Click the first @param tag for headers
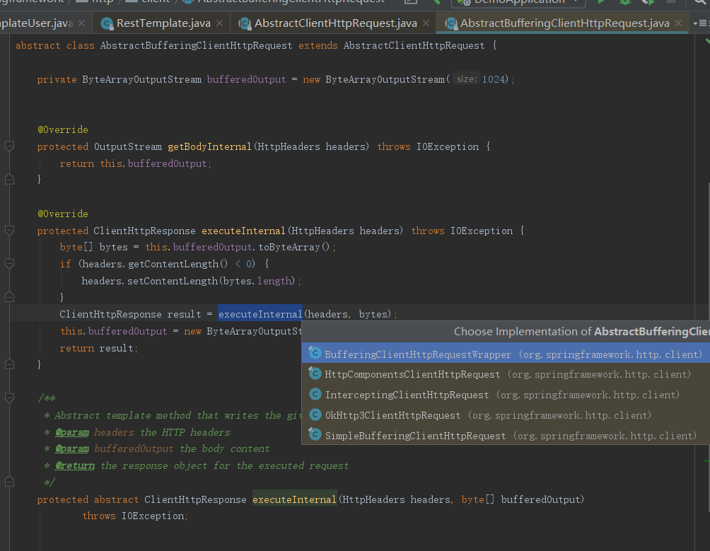This screenshot has height=551, width=710. [x=71, y=432]
